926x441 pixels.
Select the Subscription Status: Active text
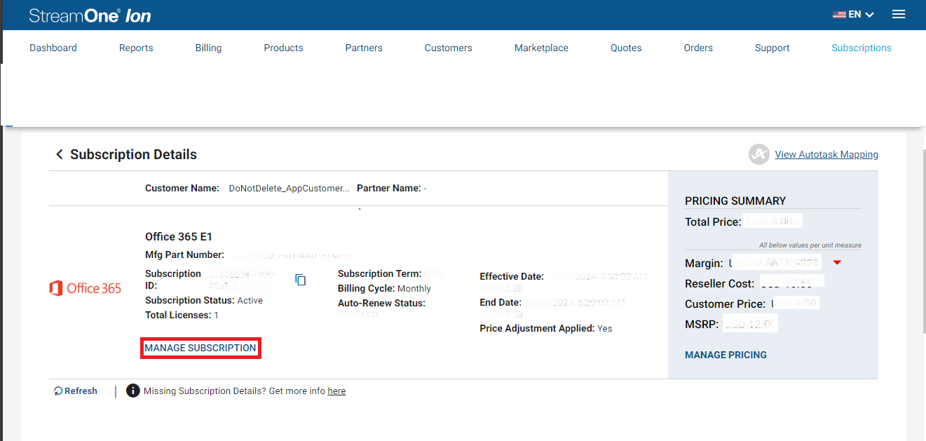point(204,300)
